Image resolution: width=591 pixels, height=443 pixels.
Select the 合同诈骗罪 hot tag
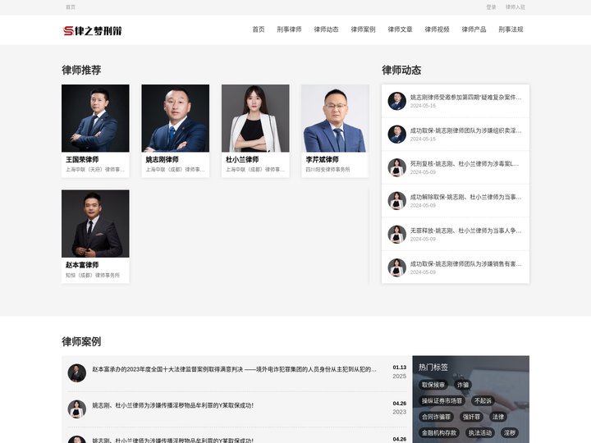click(x=436, y=417)
